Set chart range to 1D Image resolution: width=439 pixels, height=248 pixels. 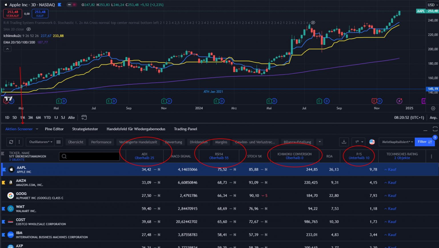(x=7, y=117)
